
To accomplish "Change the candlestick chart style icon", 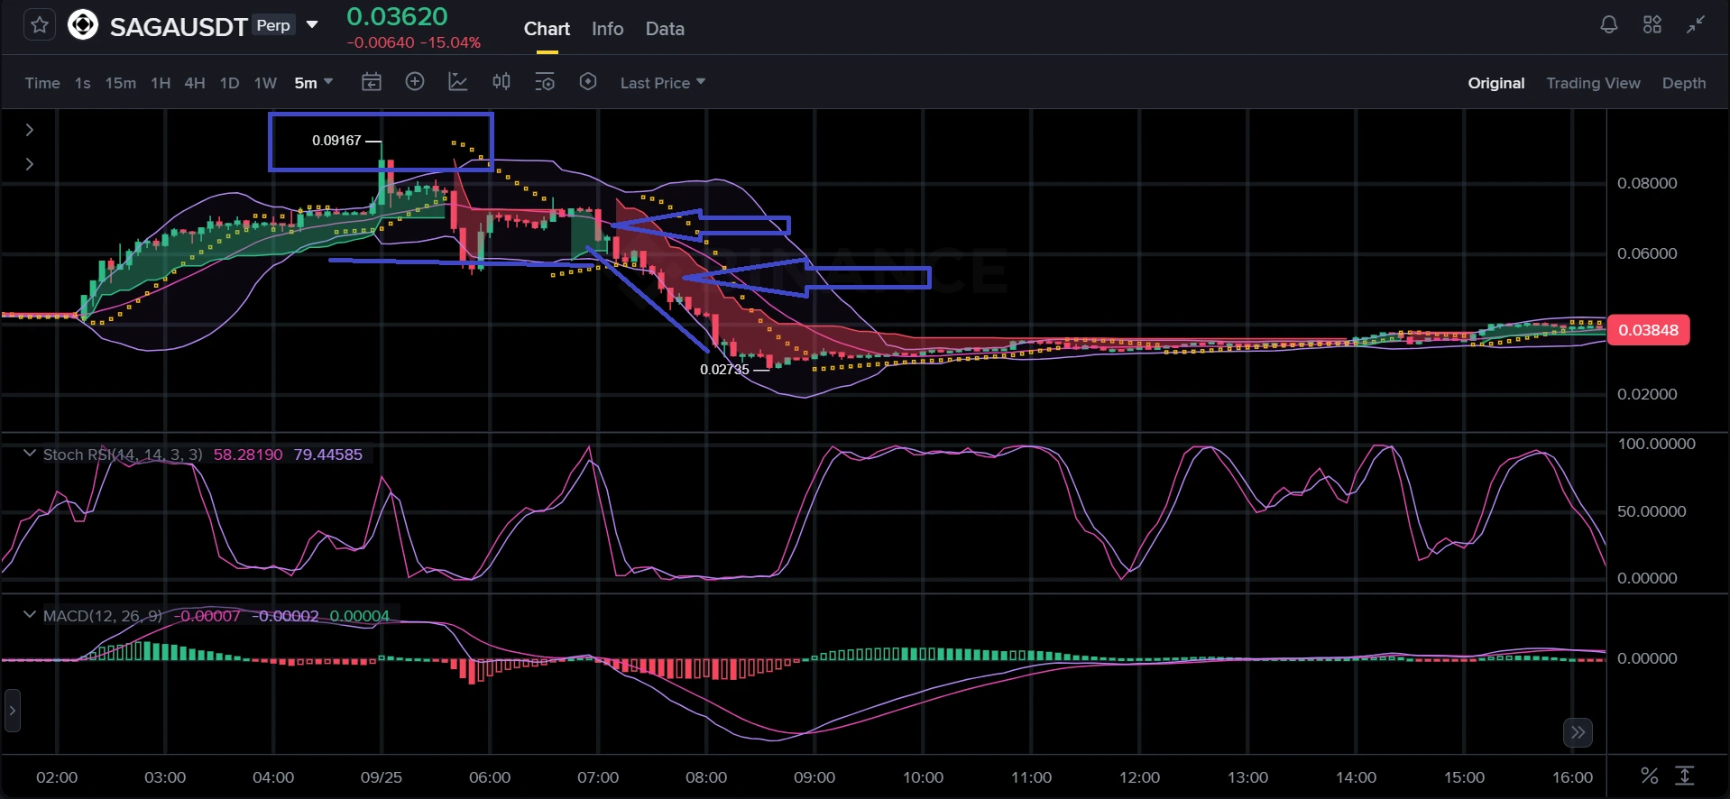I will coord(502,82).
